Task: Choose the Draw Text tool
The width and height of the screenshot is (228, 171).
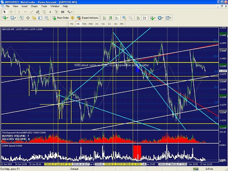Action: 50,12
